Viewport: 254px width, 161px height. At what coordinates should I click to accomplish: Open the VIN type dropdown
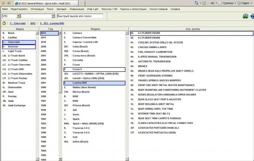(x=18, y=16)
